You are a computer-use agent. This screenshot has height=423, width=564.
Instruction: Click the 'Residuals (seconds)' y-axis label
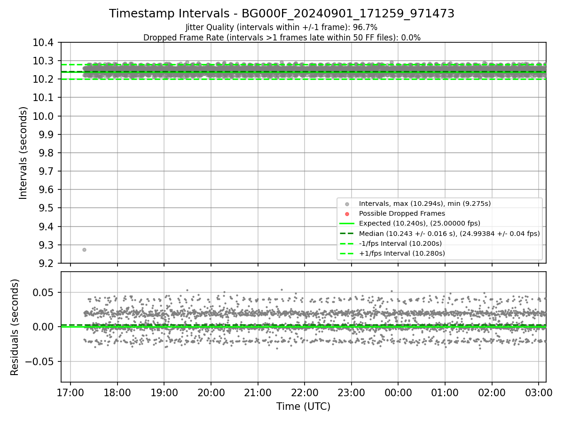15,327
